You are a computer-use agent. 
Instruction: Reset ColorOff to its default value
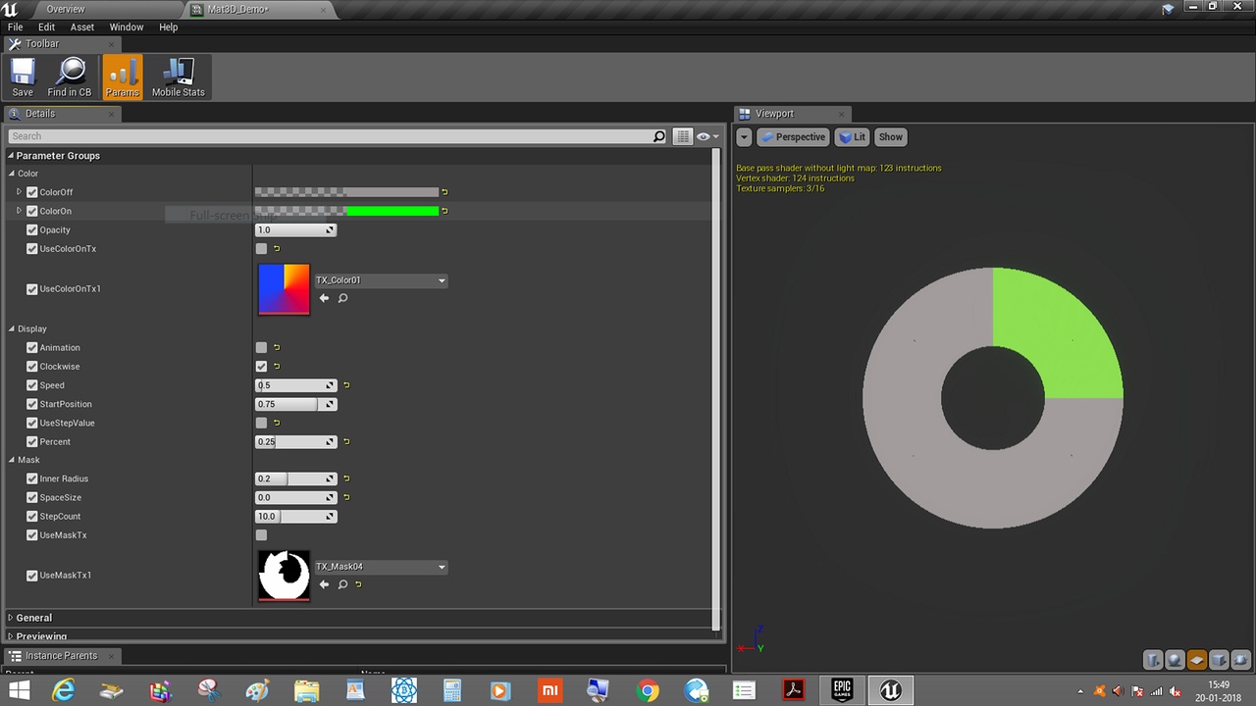pyautogui.click(x=445, y=192)
